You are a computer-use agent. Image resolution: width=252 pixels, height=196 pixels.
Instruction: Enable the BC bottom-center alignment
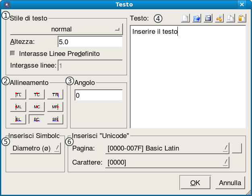[x=37, y=119]
